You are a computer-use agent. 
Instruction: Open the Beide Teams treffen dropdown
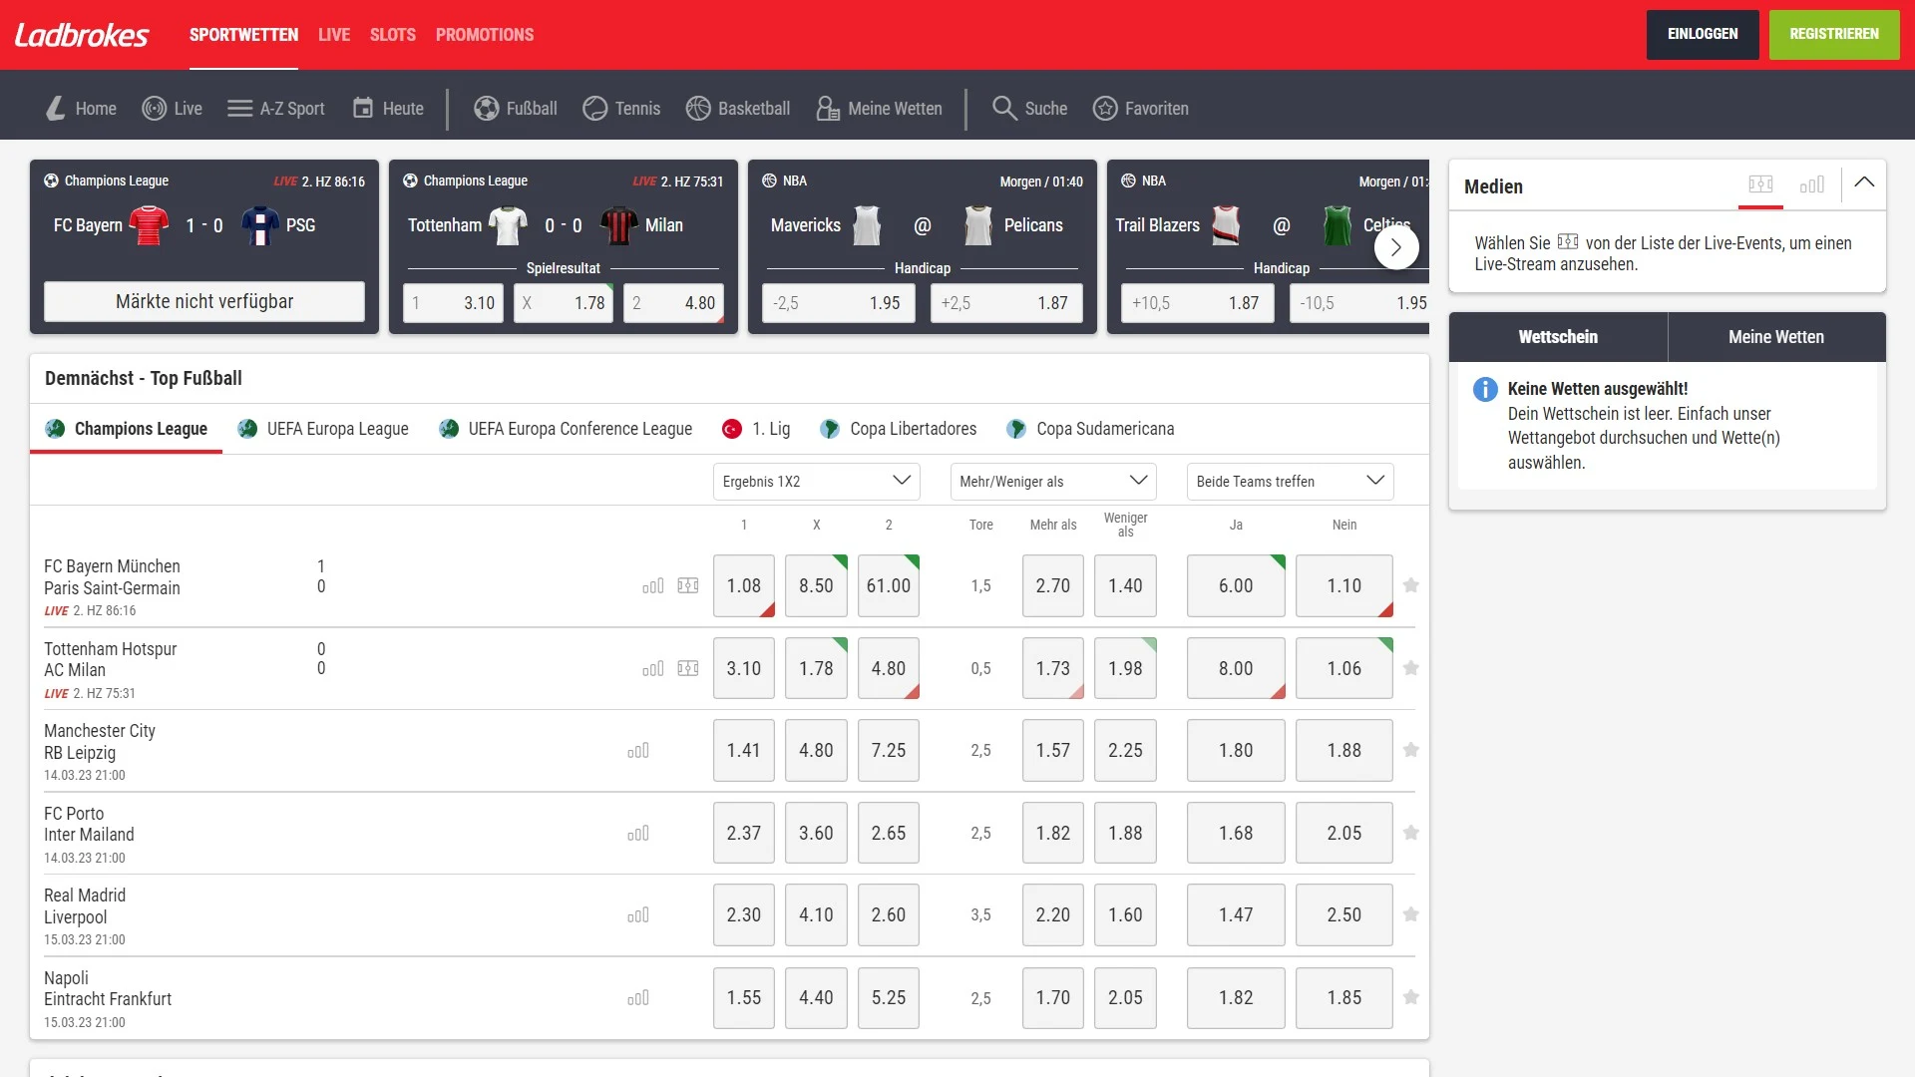(x=1290, y=482)
